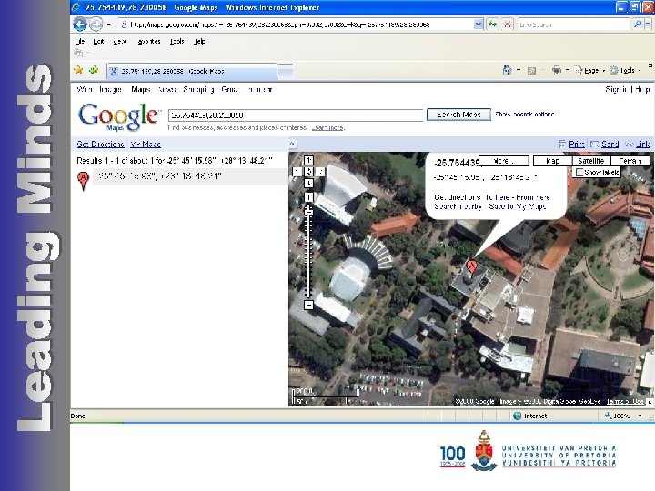Switch to Satellite view
The height and width of the screenshot is (491, 655).
591,161
